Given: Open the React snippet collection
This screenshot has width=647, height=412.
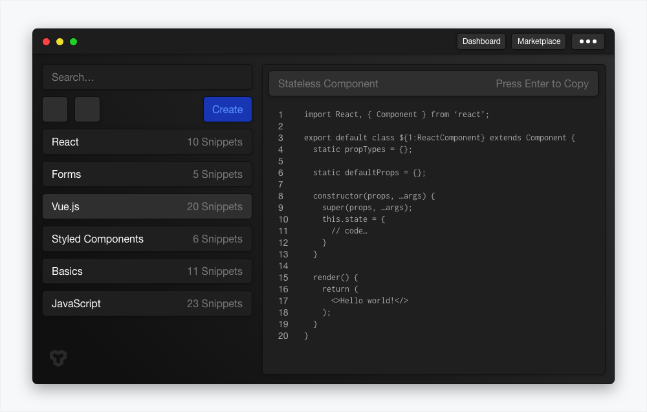Looking at the screenshot, I should point(148,142).
